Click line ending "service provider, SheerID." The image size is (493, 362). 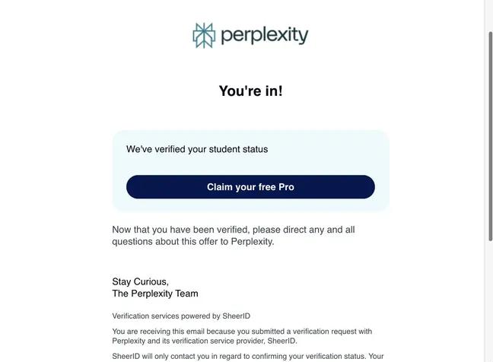[x=205, y=341]
